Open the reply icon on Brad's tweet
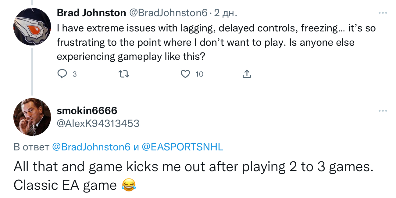The image size is (396, 198). (62, 74)
